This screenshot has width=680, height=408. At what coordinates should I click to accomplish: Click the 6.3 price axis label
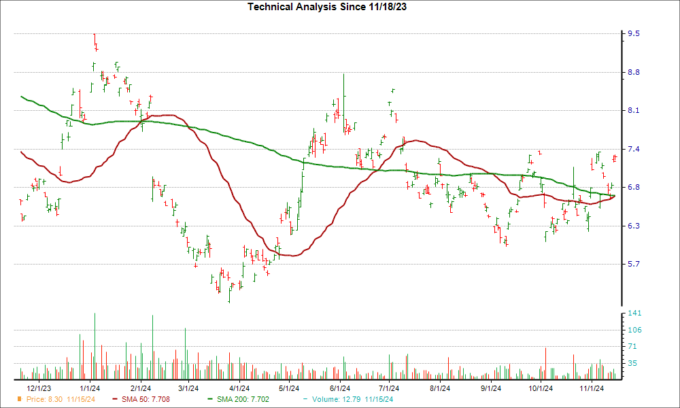tap(634, 226)
